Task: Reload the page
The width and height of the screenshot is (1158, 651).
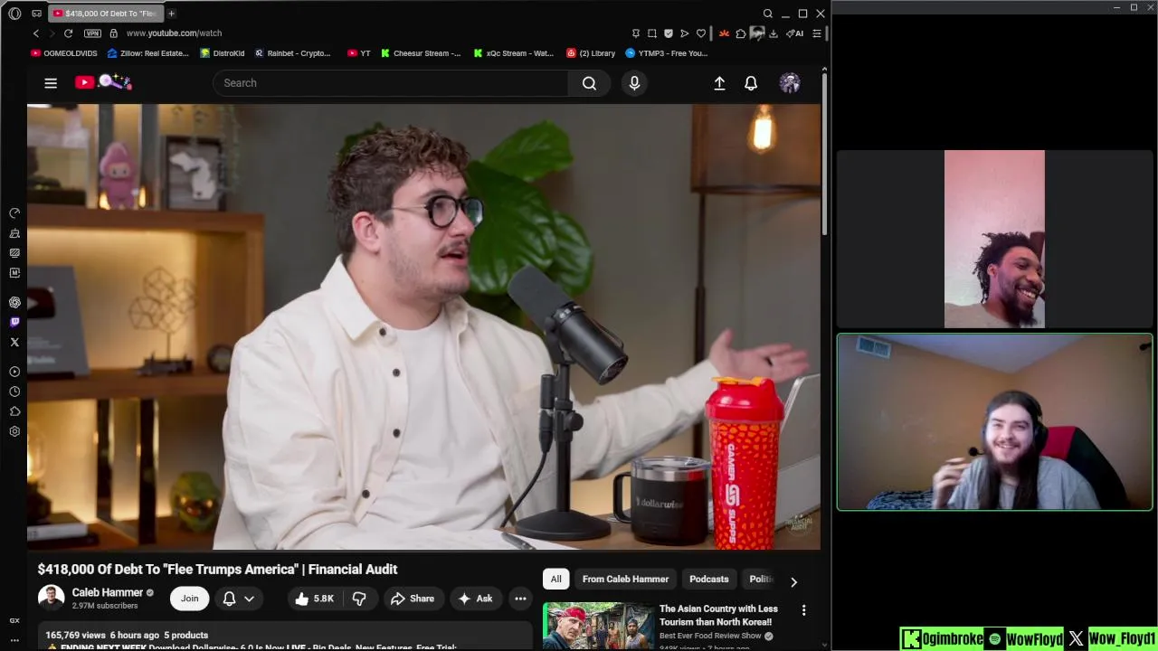Action: click(68, 33)
